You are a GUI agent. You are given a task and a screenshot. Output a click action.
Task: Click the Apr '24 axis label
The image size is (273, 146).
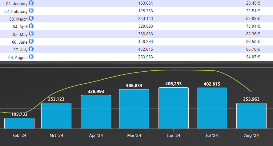click(x=96, y=136)
